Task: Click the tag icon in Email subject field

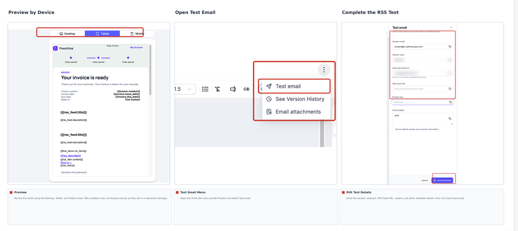Action: pyautogui.click(x=450, y=118)
